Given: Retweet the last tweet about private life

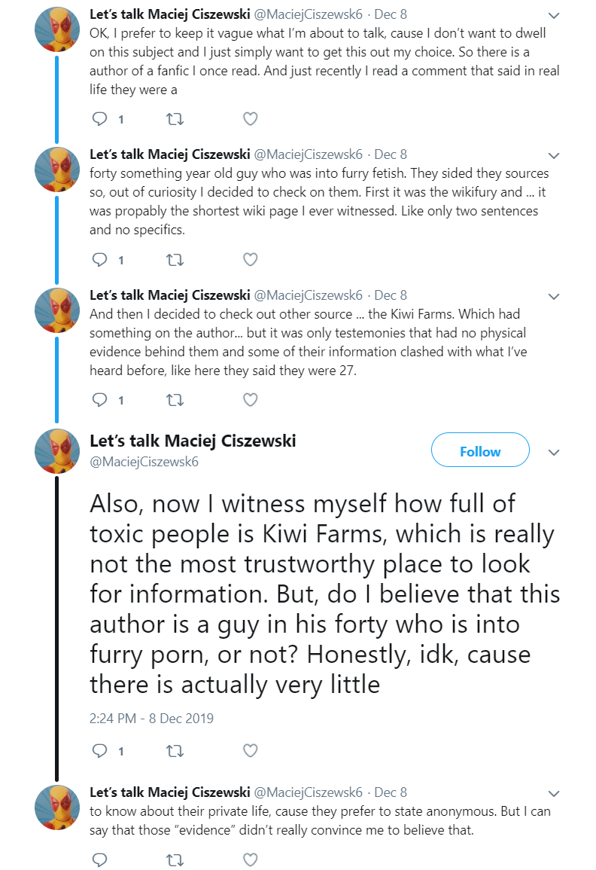Looking at the screenshot, I should [x=175, y=859].
